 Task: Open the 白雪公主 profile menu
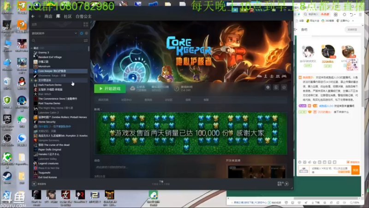83,16
